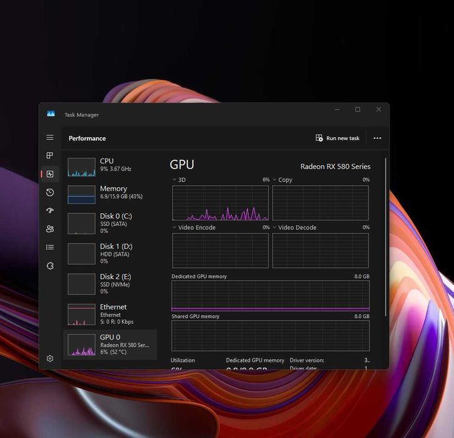
Task: Click the vertical scrollbar of GPU panel
Action: 385,237
